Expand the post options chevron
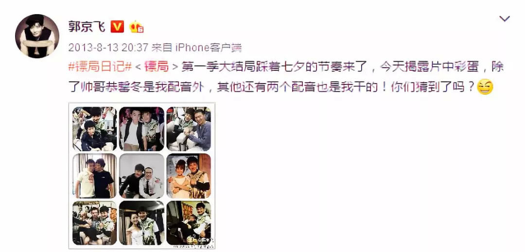This screenshot has width=525, height=252. click(x=504, y=19)
